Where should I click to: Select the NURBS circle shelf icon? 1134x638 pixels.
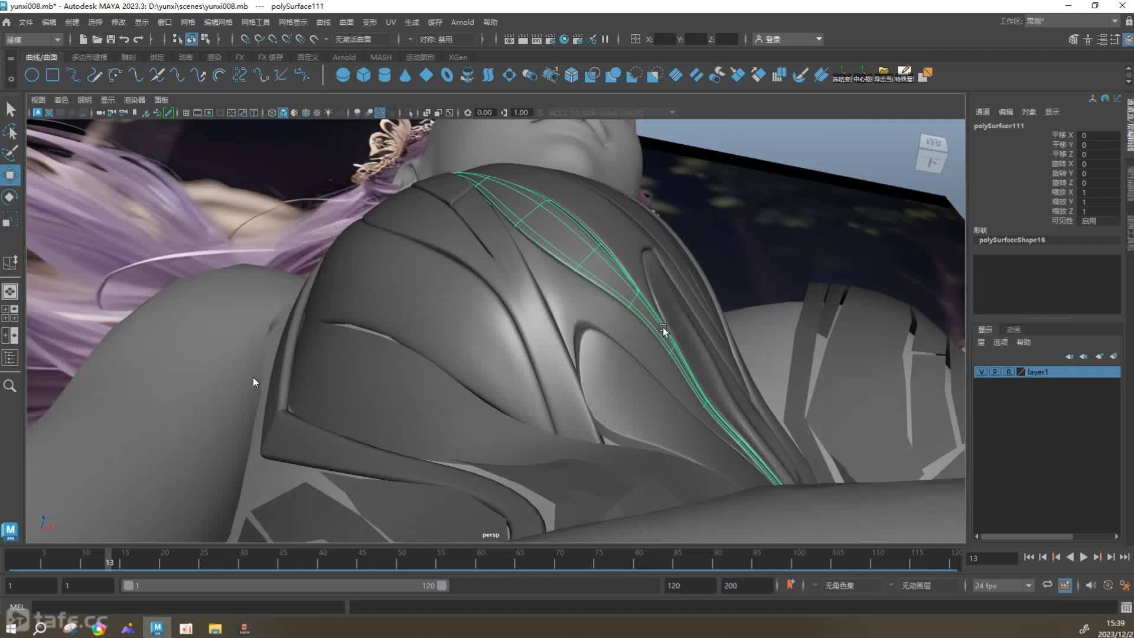point(32,75)
